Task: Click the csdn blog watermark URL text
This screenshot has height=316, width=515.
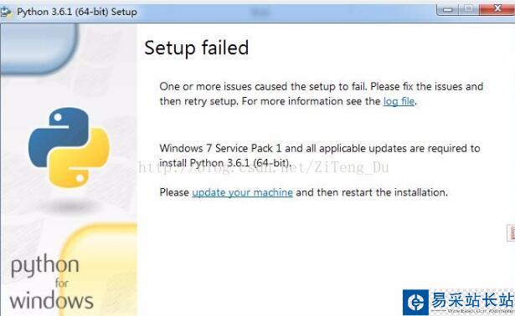Action: click(264, 167)
